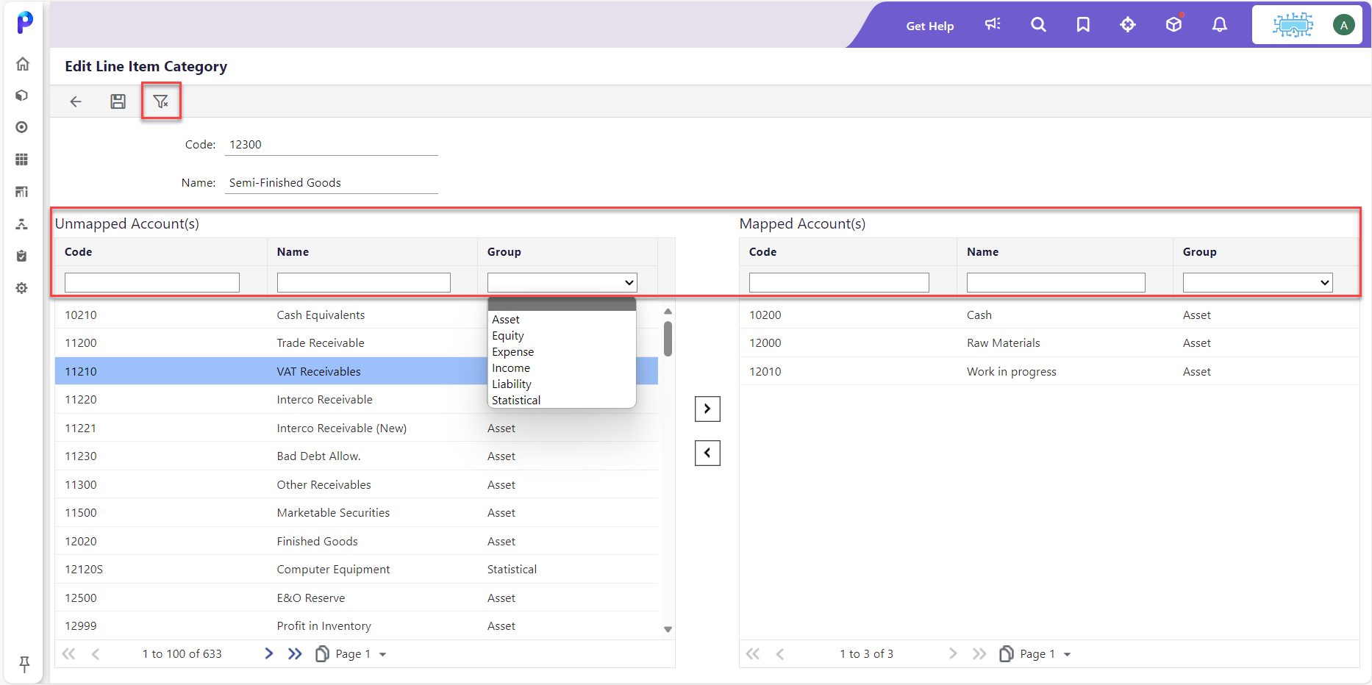Select the mapped Work in progress row

coord(1049,371)
